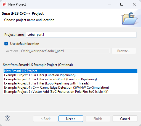Image resolution: width=141 pixels, height=126 pixels.
Task: Click into the Project name field
Action: point(81,35)
